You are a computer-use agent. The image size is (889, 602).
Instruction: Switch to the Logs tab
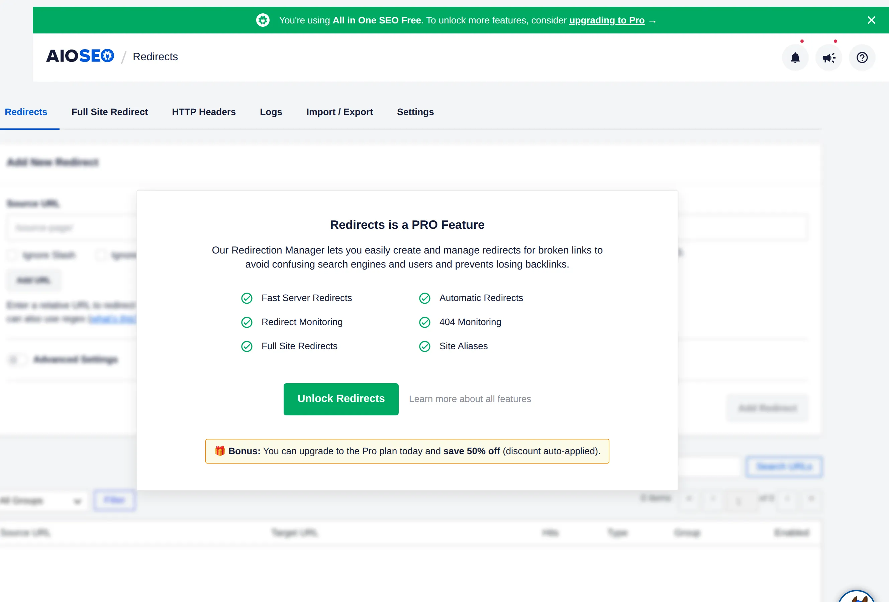tap(271, 112)
